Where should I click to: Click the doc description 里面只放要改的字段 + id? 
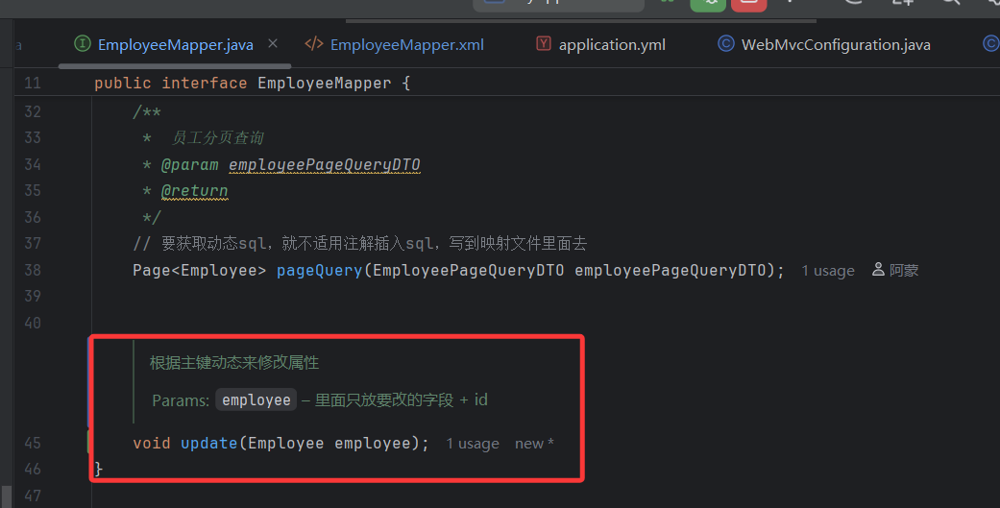tap(402, 399)
